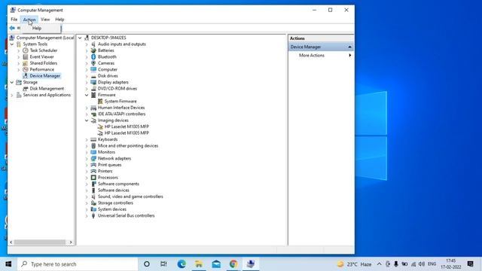
Task: Expand More Actions submenu arrow
Action: coord(349,55)
